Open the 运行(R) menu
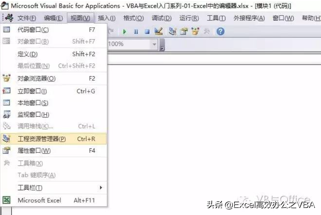This screenshot has width=321, height=215. [189, 18]
